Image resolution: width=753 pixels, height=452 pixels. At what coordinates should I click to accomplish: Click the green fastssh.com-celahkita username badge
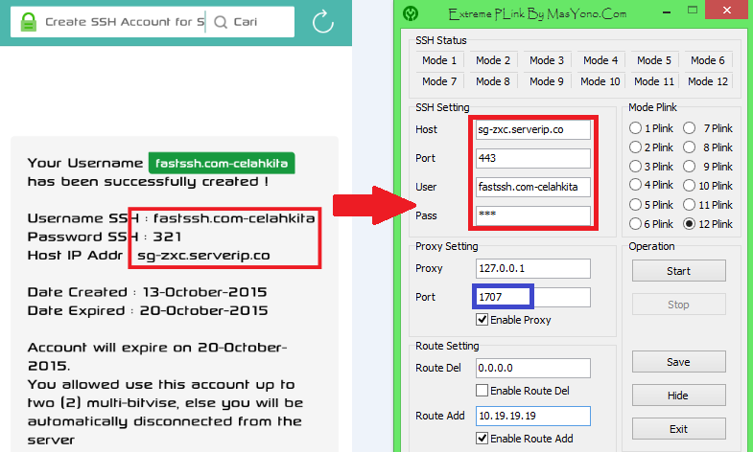tap(222, 163)
